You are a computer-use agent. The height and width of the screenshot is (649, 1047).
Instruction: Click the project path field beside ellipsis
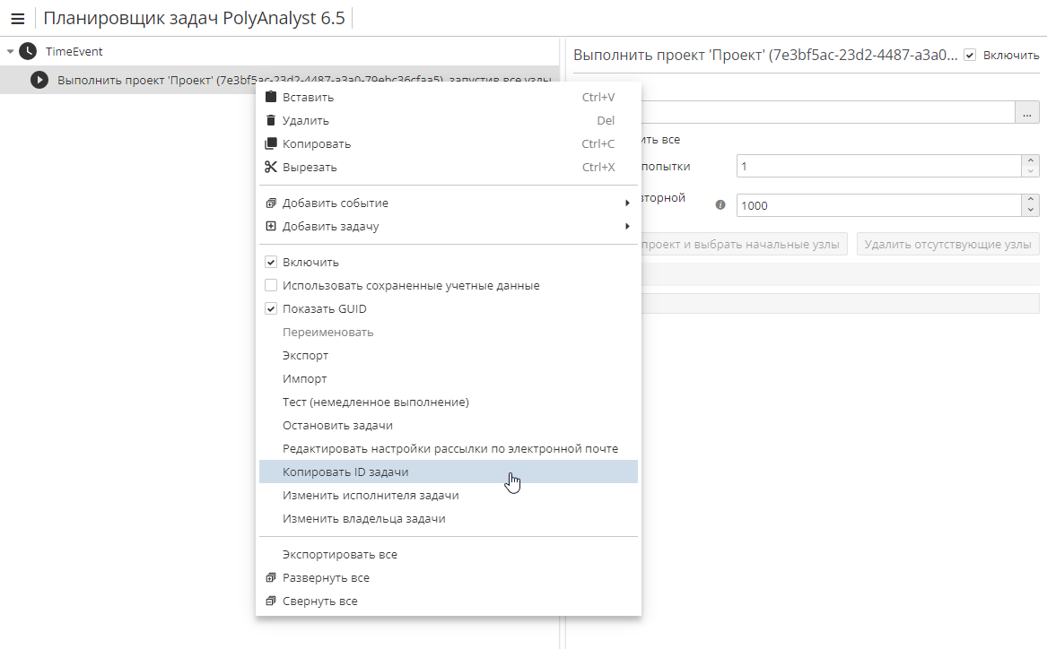point(827,112)
